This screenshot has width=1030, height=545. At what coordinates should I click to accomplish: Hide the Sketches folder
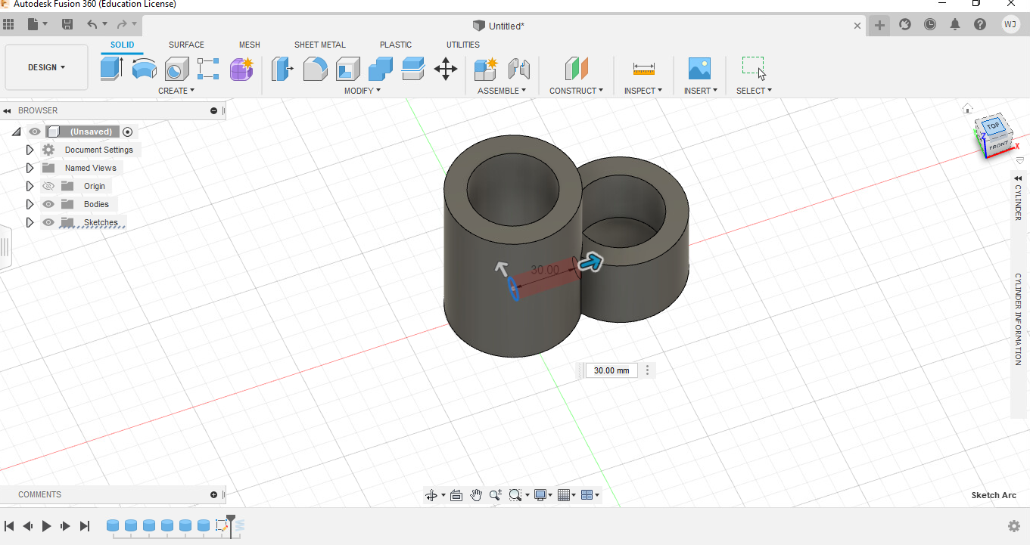pos(48,222)
